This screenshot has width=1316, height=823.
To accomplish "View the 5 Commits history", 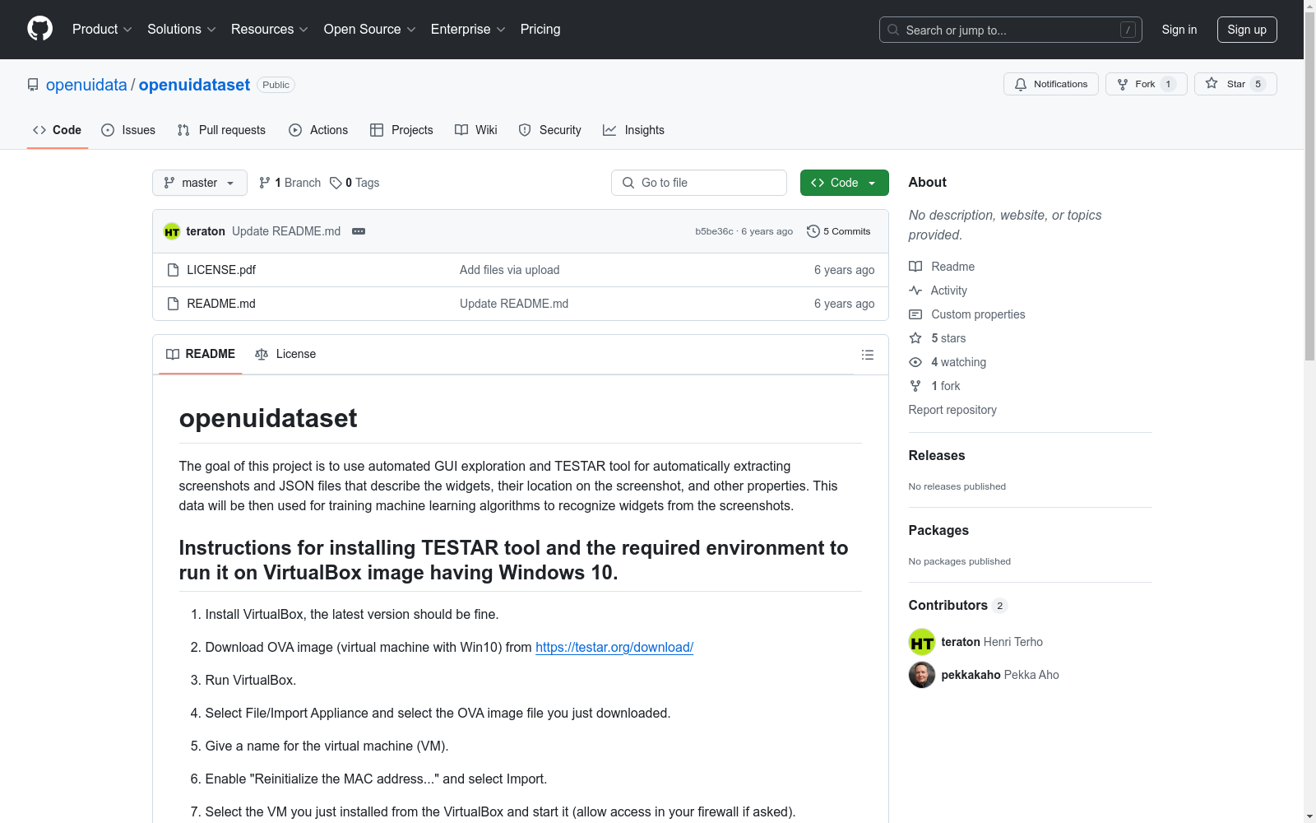I will pos(839,231).
